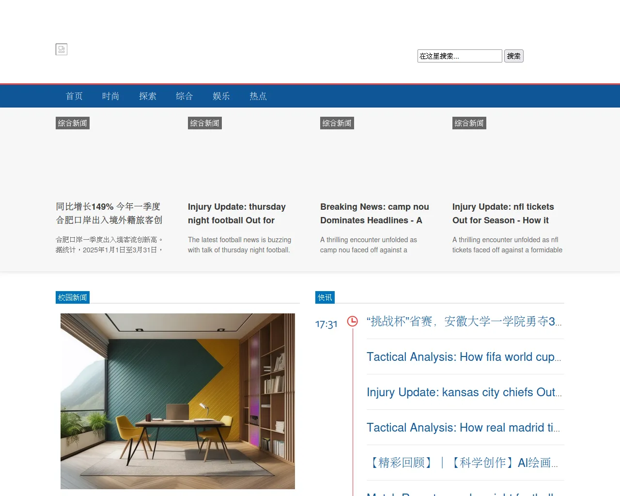
Task: Click the 快讯 section label
Action: pyautogui.click(x=325, y=297)
